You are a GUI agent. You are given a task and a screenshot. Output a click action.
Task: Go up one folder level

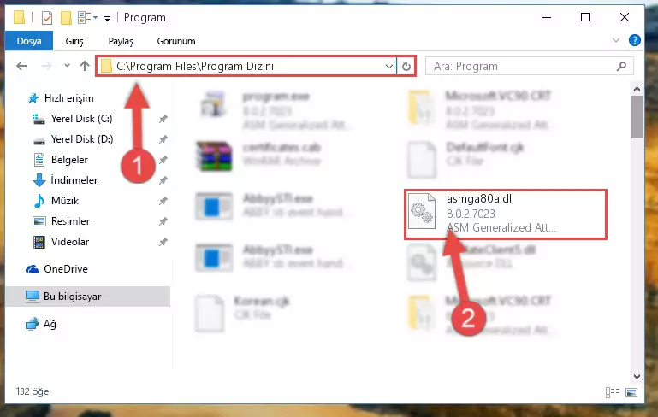click(x=85, y=66)
